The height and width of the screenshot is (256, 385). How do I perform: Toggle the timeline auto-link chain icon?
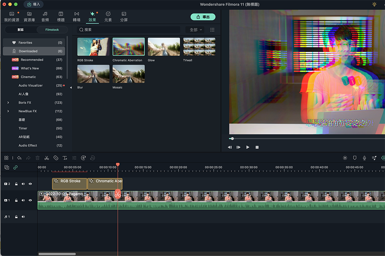click(x=15, y=167)
